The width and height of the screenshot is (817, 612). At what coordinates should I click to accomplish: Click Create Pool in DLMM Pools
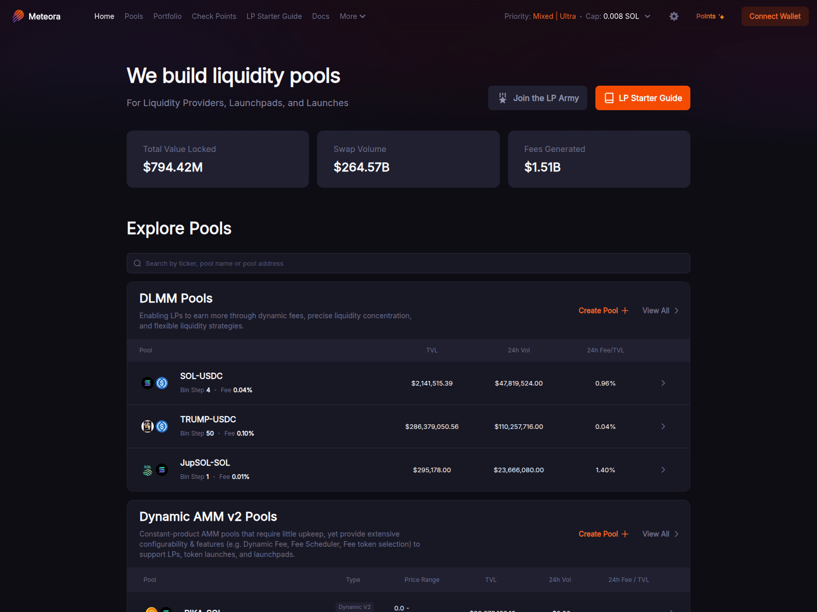[x=603, y=311]
